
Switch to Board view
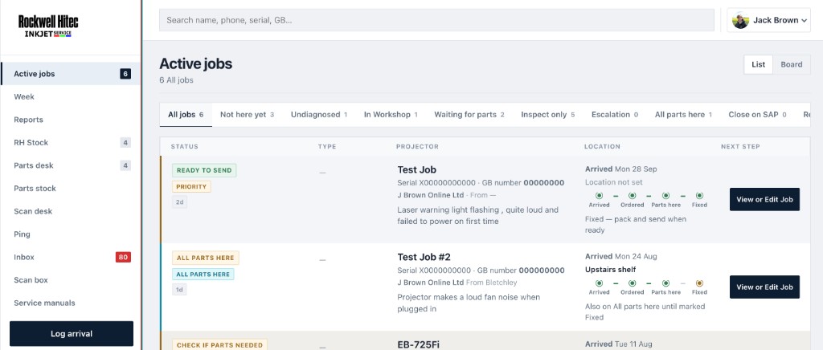(792, 64)
